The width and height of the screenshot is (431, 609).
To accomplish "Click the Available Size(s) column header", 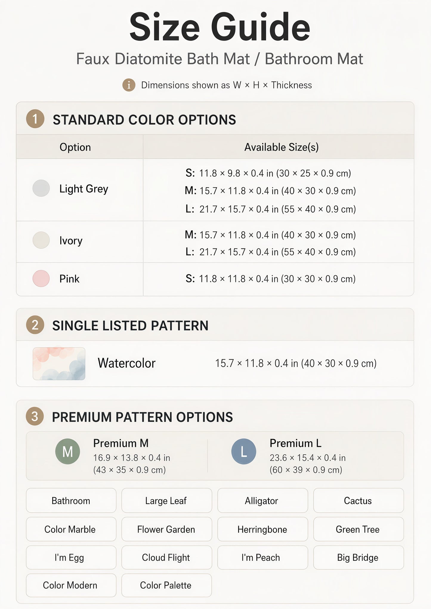I will coord(282,147).
